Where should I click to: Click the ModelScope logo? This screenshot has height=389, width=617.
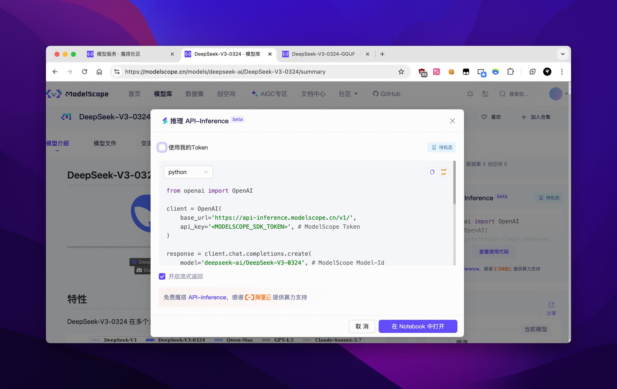click(x=77, y=94)
